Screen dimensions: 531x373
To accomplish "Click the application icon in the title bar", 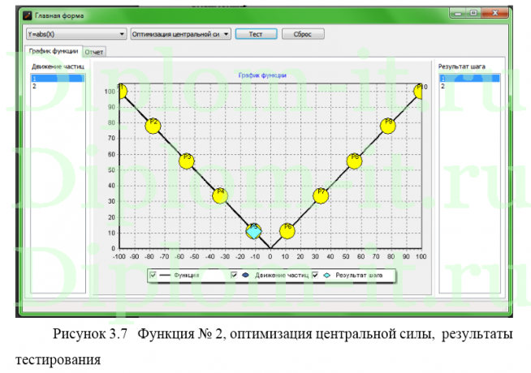I will [27, 15].
